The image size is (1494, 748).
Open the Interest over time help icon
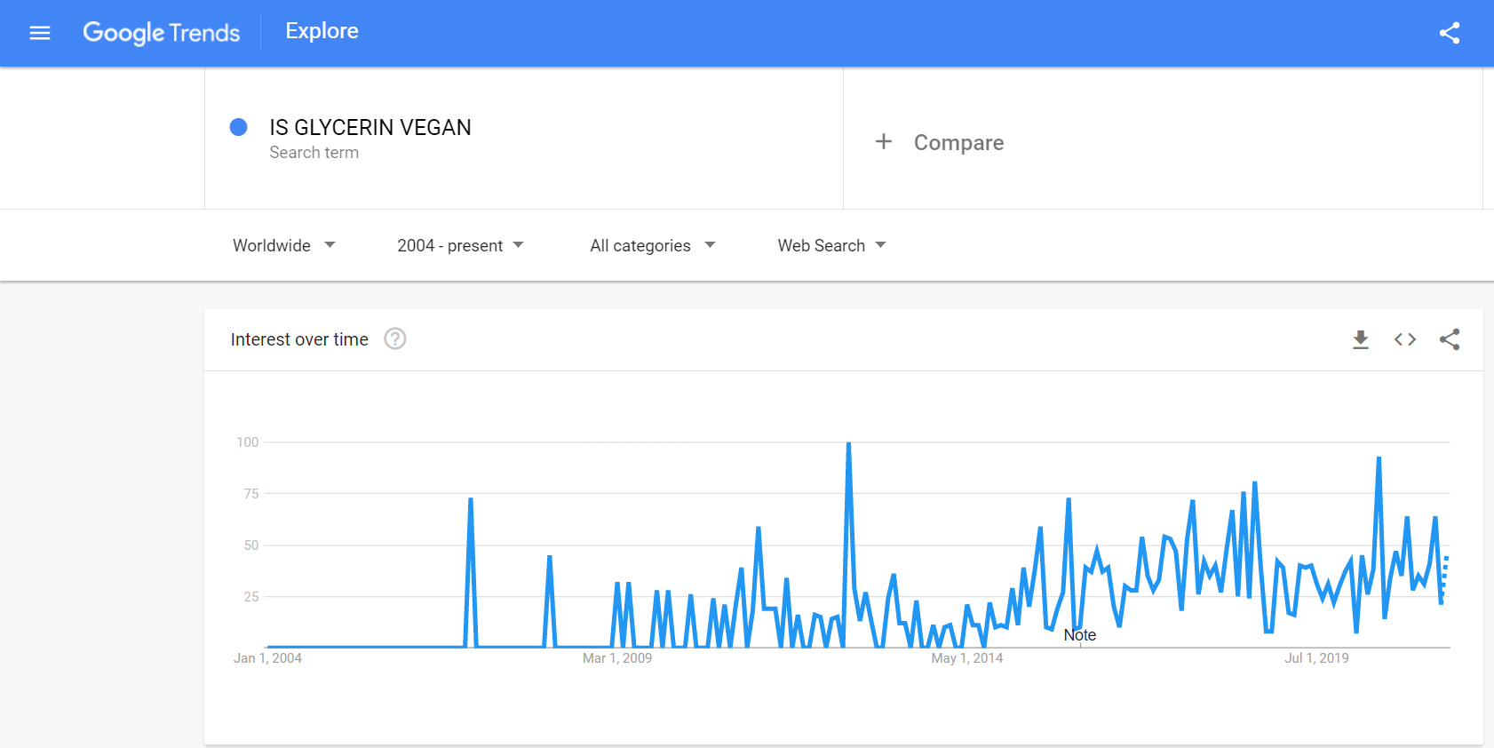[x=394, y=338]
